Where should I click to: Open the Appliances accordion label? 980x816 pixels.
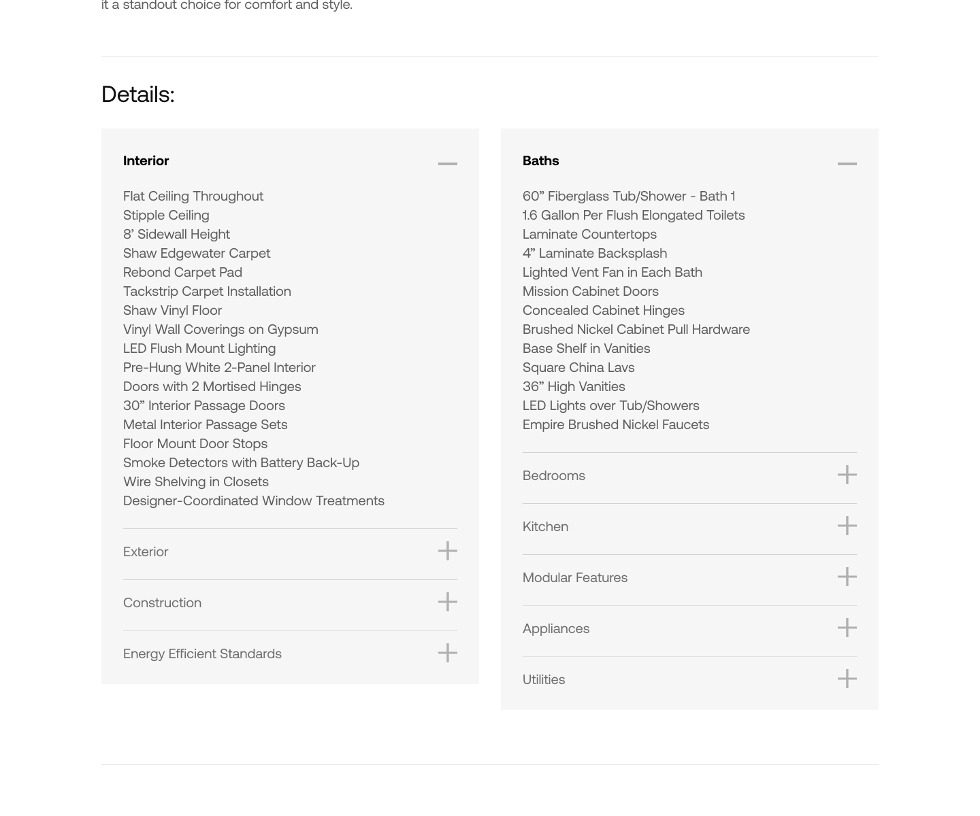555,628
